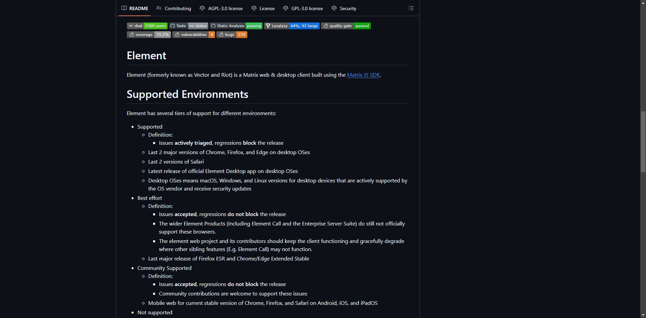646x318 pixels.
Task: Click the scale icon beside AGPL-3.0 license
Action: [x=202, y=8]
